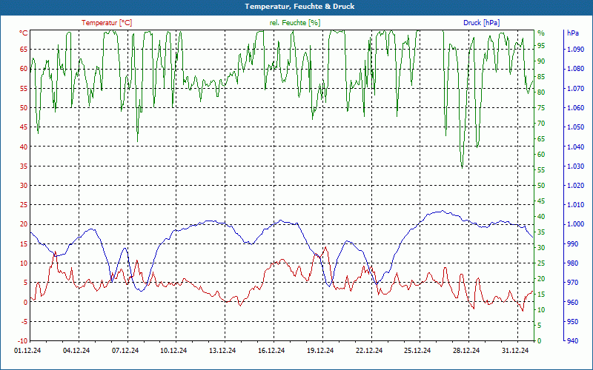Click the red "20" temperature axis tick
Image resolution: width=593 pixels, height=370 pixels.
[24, 224]
